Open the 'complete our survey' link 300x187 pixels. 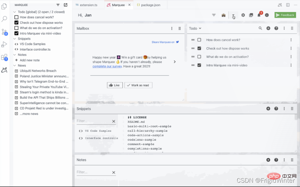tap(107, 66)
